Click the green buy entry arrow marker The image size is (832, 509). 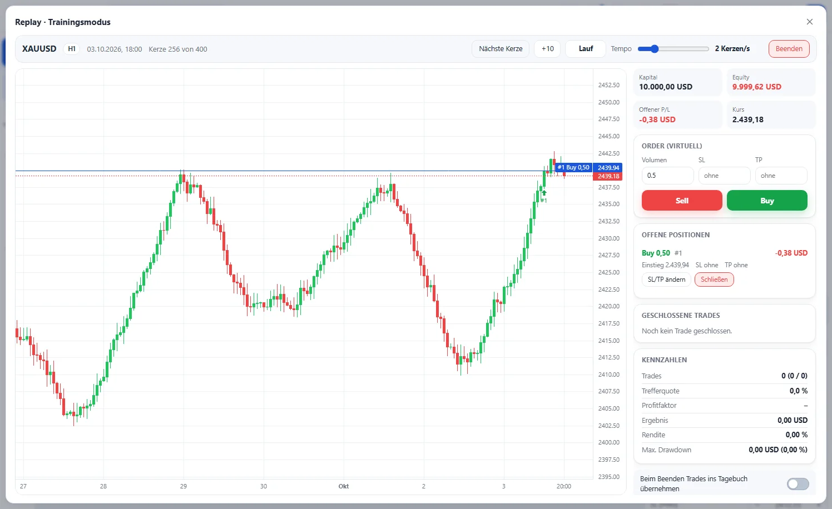pos(544,193)
